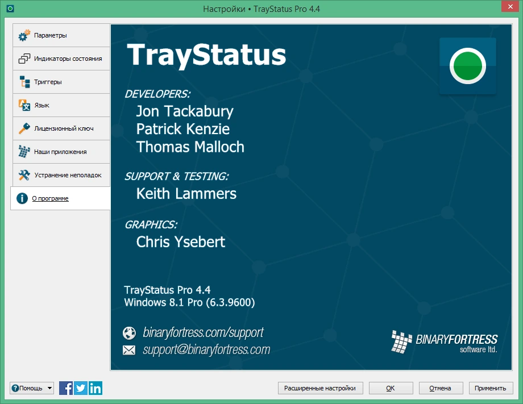The height and width of the screenshot is (404, 523).
Task: Click the key icon for Лицензионный ключ
Action: [x=24, y=128]
